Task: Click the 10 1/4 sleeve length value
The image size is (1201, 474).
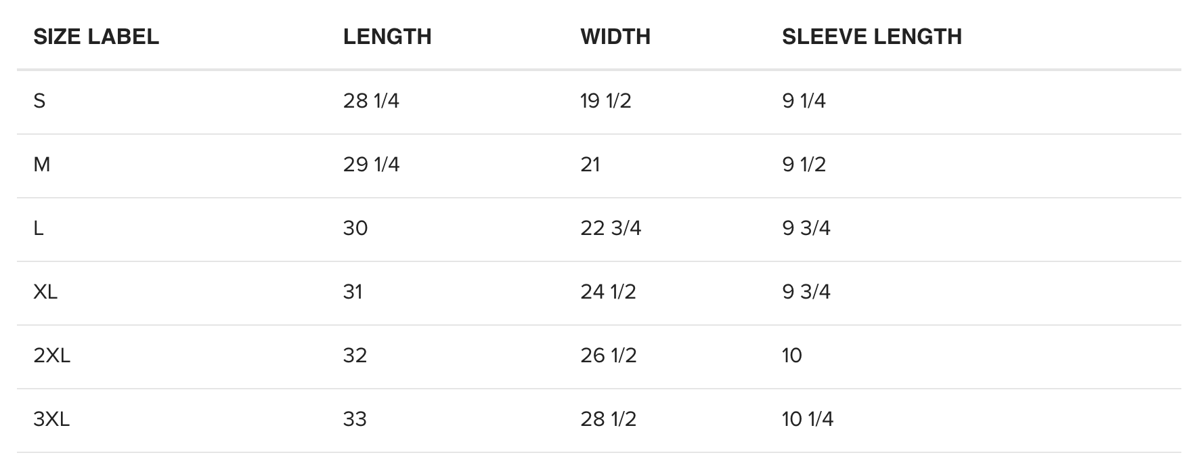Action: (x=808, y=419)
